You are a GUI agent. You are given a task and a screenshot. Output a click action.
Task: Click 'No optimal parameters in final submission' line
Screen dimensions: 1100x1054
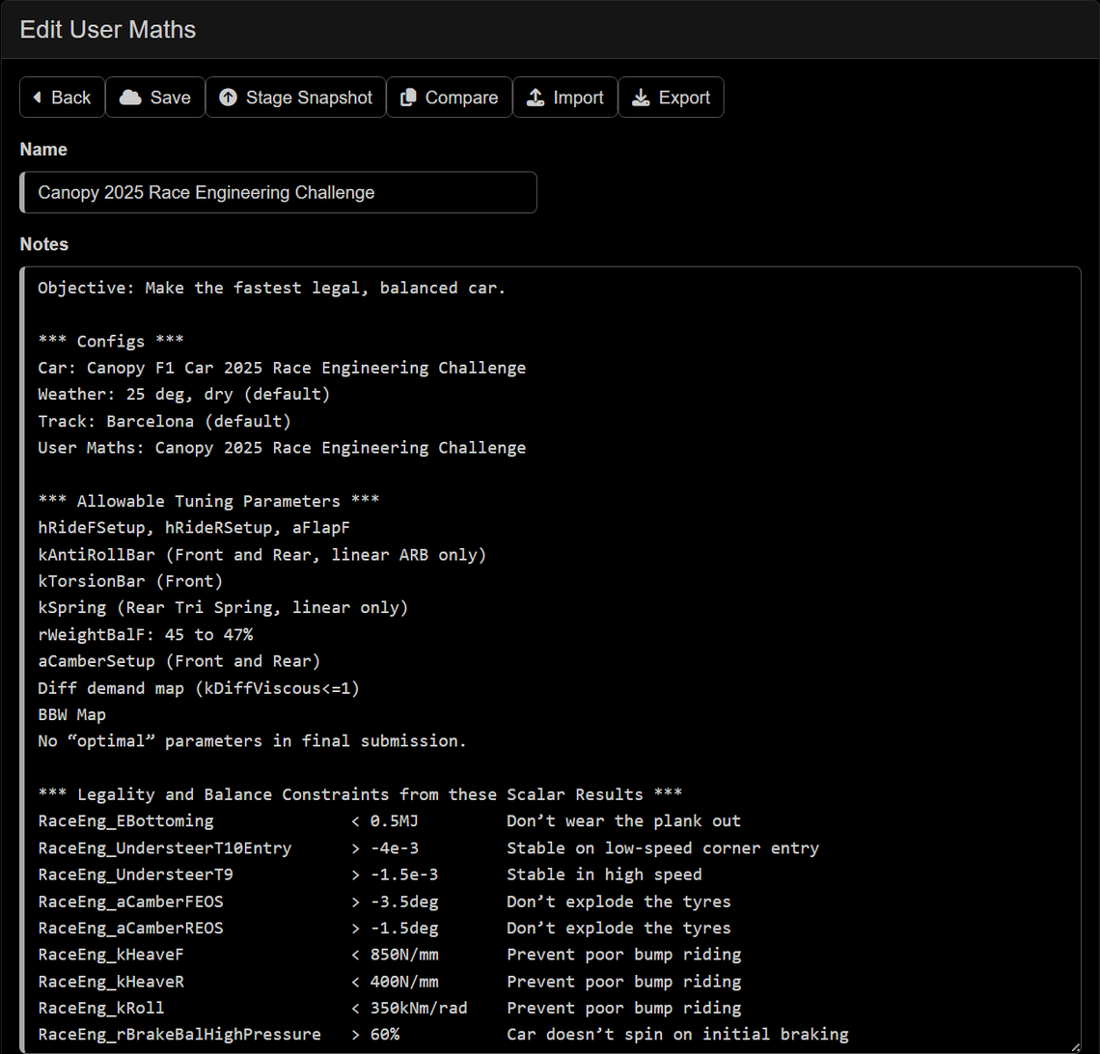coord(252,741)
